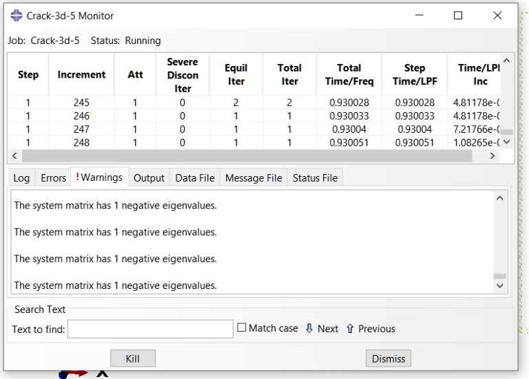The height and width of the screenshot is (379, 529).
Task: Click warnings pane scroll down arrow
Action: [500, 285]
